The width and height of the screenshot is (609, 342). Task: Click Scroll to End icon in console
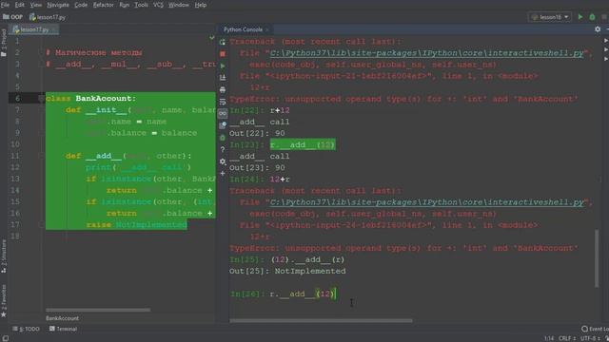223,78
